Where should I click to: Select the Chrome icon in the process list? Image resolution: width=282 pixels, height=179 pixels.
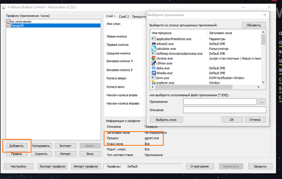tap(153, 58)
